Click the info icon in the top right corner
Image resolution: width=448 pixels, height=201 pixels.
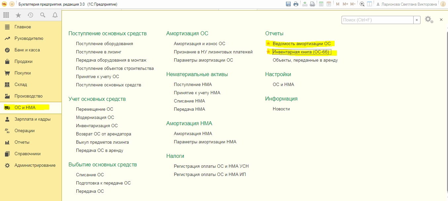tap(443, 4)
